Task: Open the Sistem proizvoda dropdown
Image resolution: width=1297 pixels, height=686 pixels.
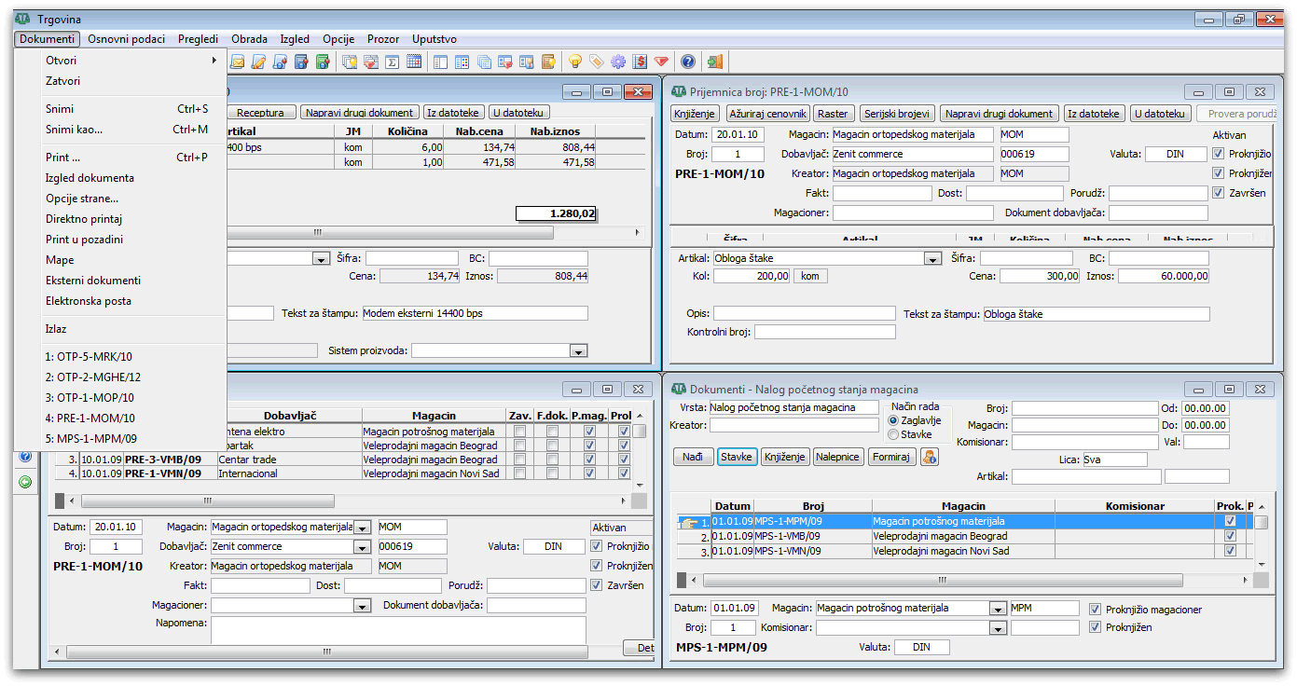Action: [x=578, y=351]
